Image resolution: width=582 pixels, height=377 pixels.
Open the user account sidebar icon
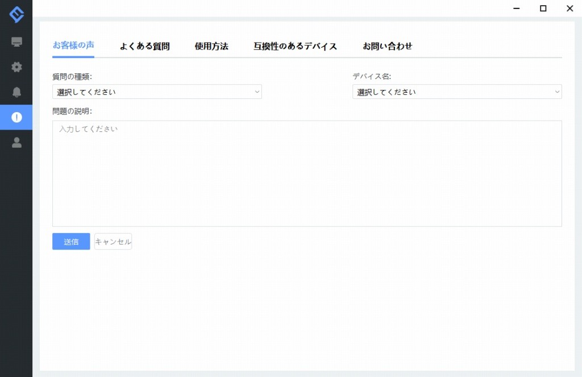pyautogui.click(x=16, y=143)
